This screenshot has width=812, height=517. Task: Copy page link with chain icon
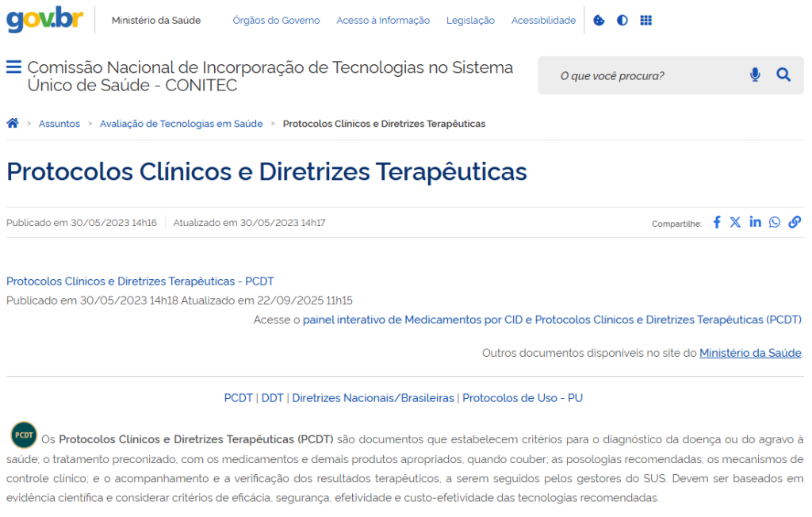[x=795, y=223]
